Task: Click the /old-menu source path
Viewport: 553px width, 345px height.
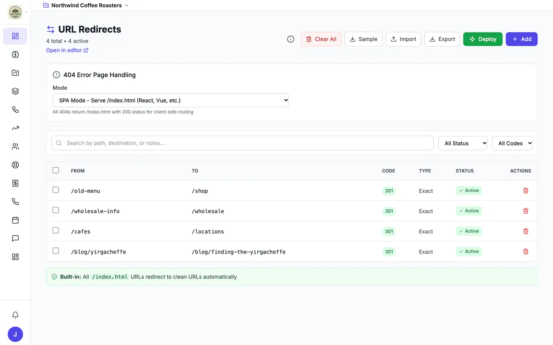Action: point(85,191)
